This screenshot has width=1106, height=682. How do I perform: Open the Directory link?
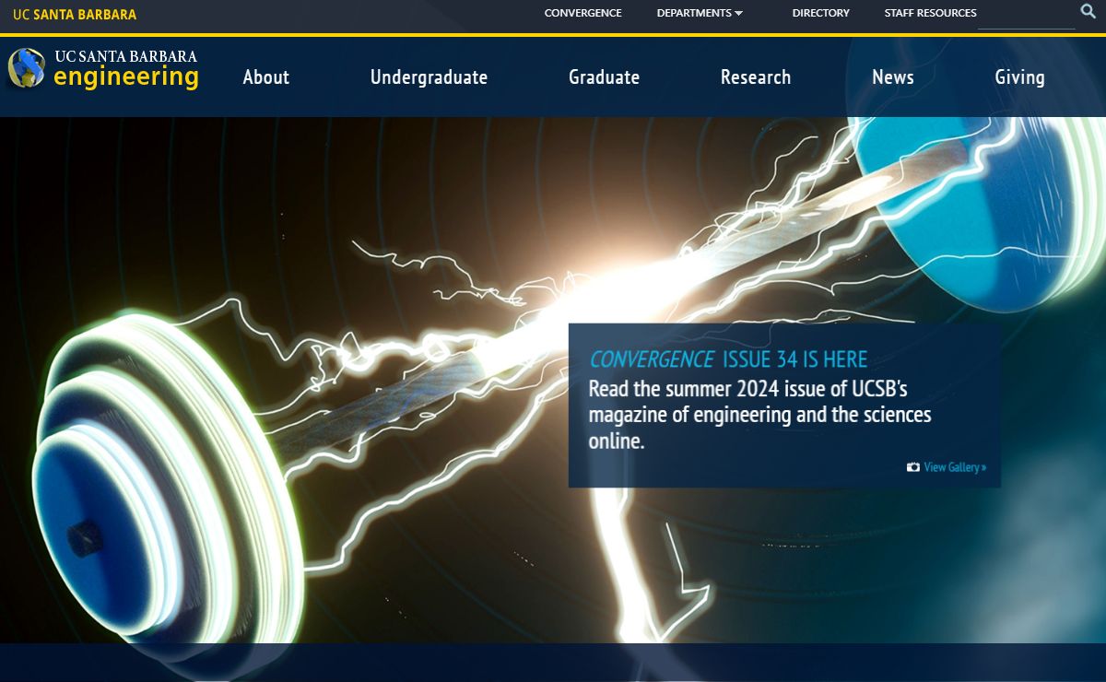pyautogui.click(x=821, y=13)
